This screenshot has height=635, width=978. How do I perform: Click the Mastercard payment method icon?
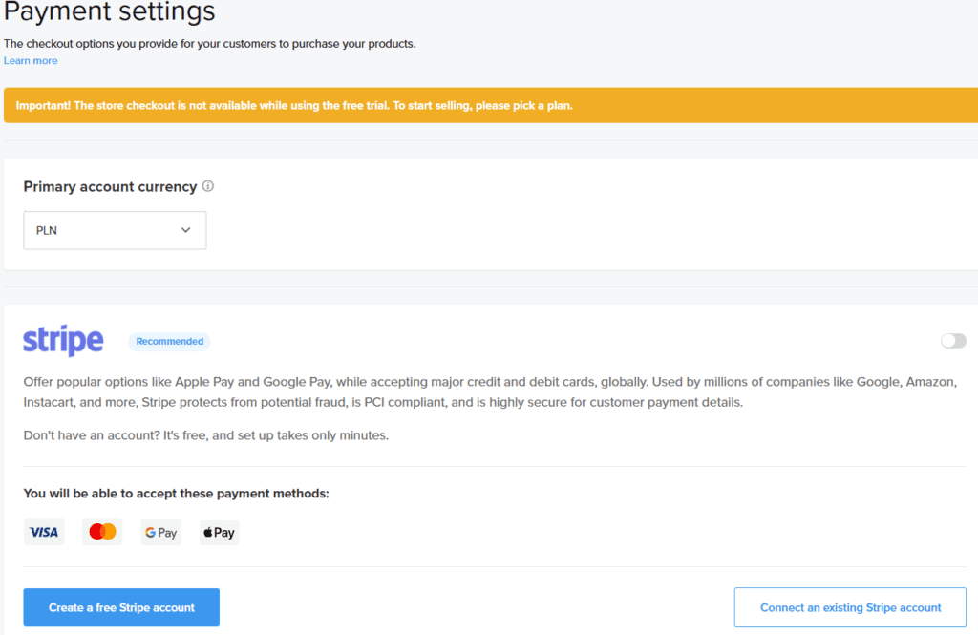(x=102, y=532)
